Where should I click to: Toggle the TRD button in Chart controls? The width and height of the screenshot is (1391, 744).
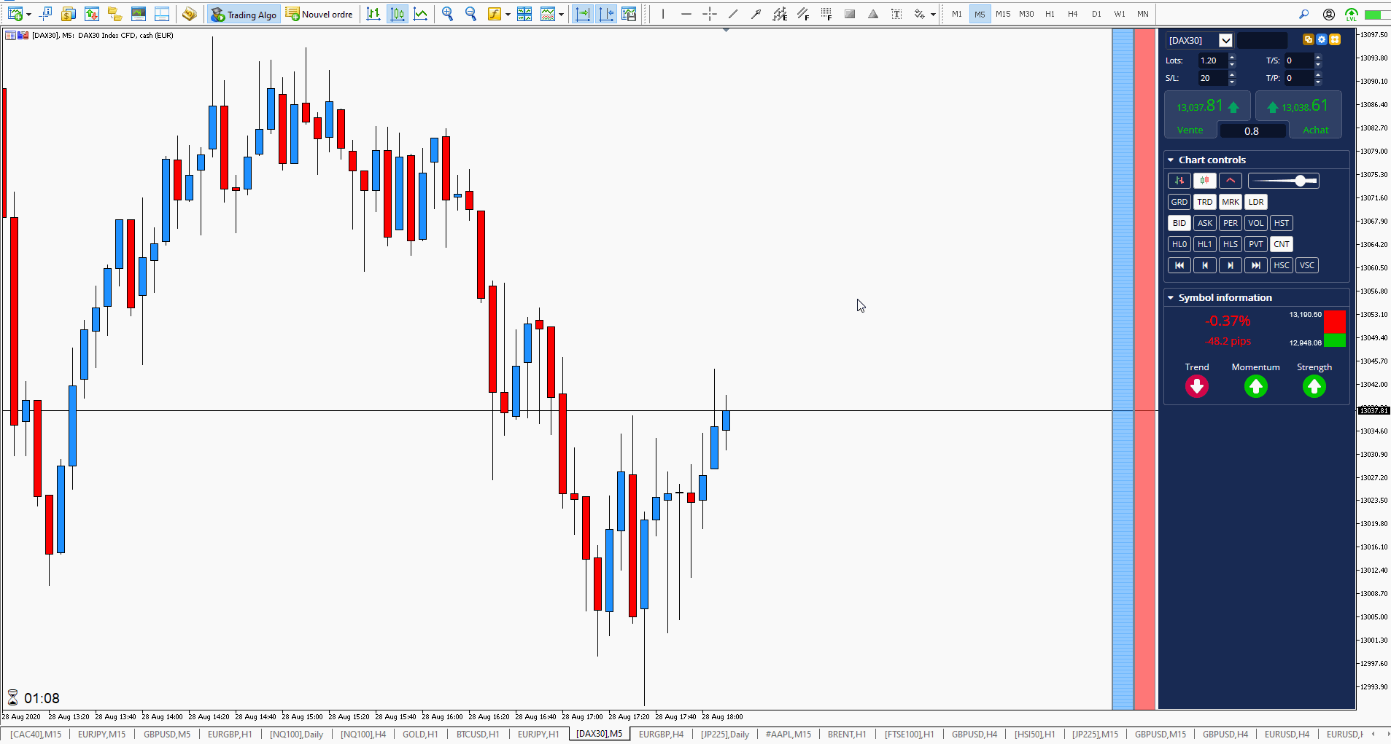[1205, 202]
